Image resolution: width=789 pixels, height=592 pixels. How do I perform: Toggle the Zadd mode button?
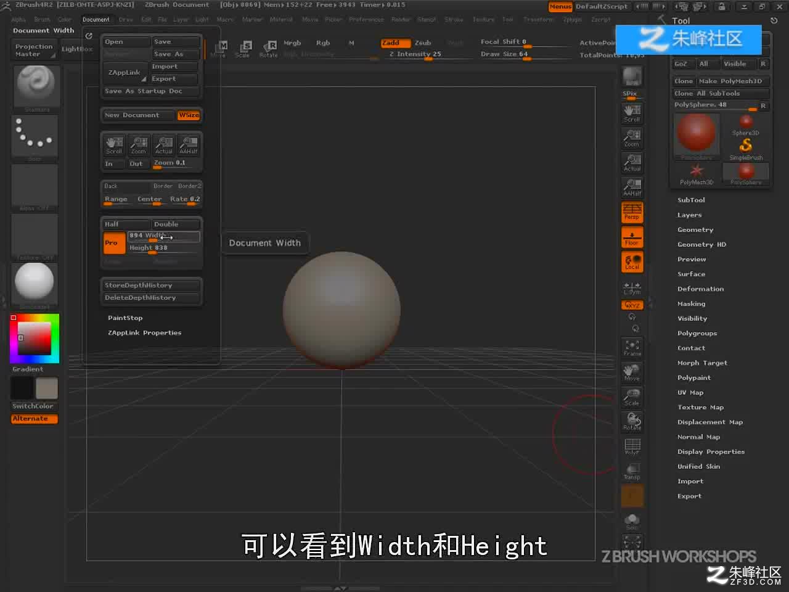click(x=394, y=43)
